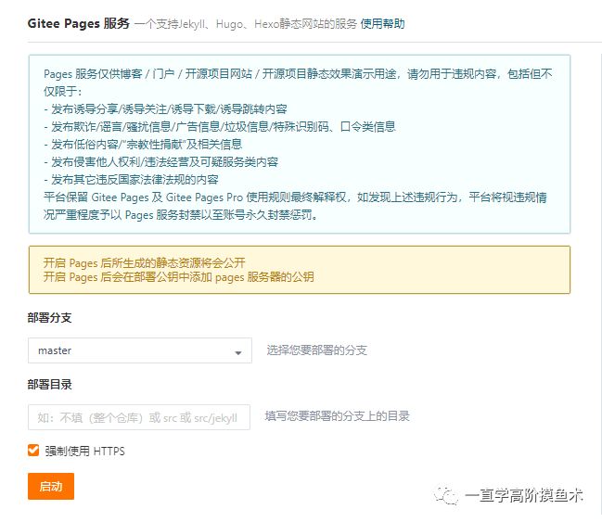The width and height of the screenshot is (602, 522).
Task: Click the Gitee Pages 服务 heading
Action: coord(79,23)
